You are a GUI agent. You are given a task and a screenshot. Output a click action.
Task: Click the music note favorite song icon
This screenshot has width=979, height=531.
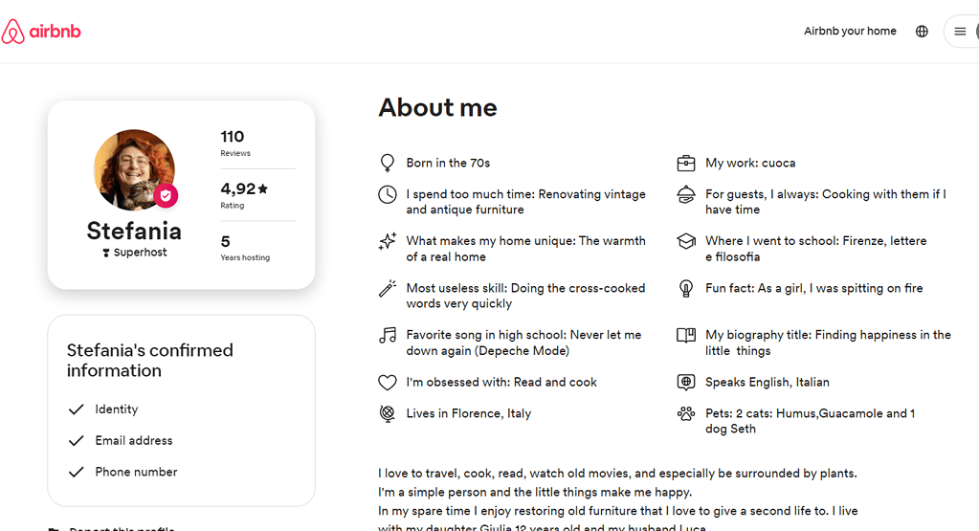click(388, 335)
